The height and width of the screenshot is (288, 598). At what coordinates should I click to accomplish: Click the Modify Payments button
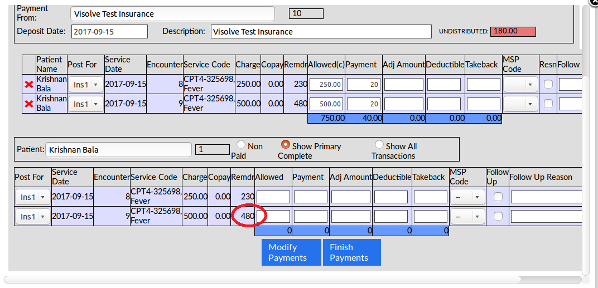point(291,252)
